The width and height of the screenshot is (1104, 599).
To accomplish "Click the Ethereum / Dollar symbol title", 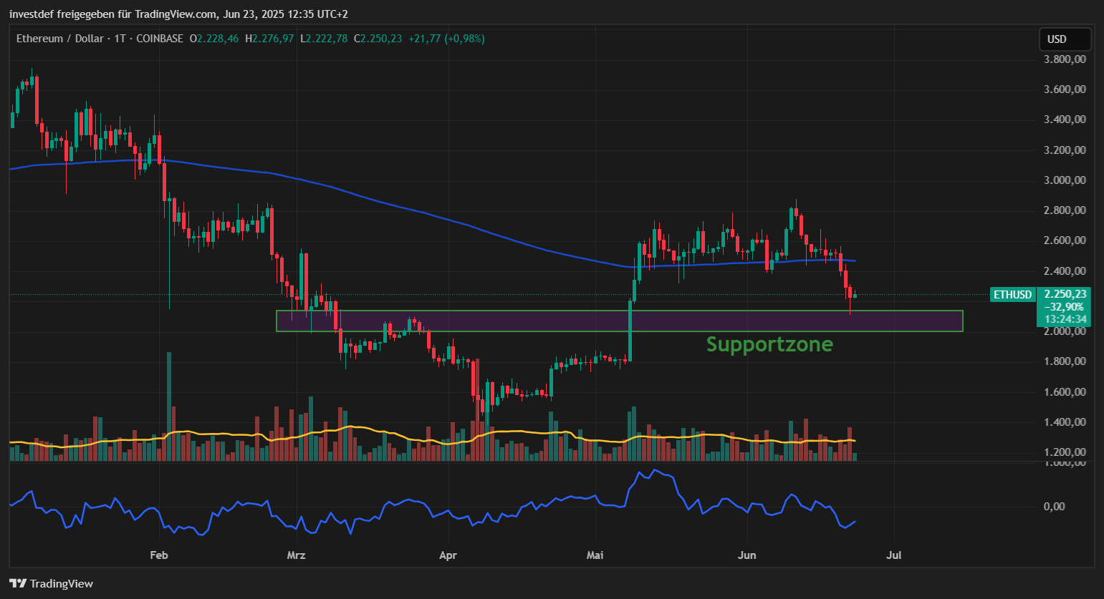I will [60, 39].
